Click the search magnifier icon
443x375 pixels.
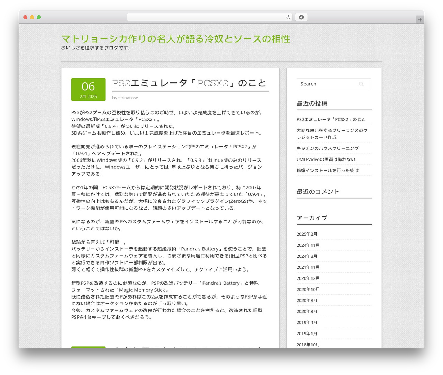click(x=361, y=84)
